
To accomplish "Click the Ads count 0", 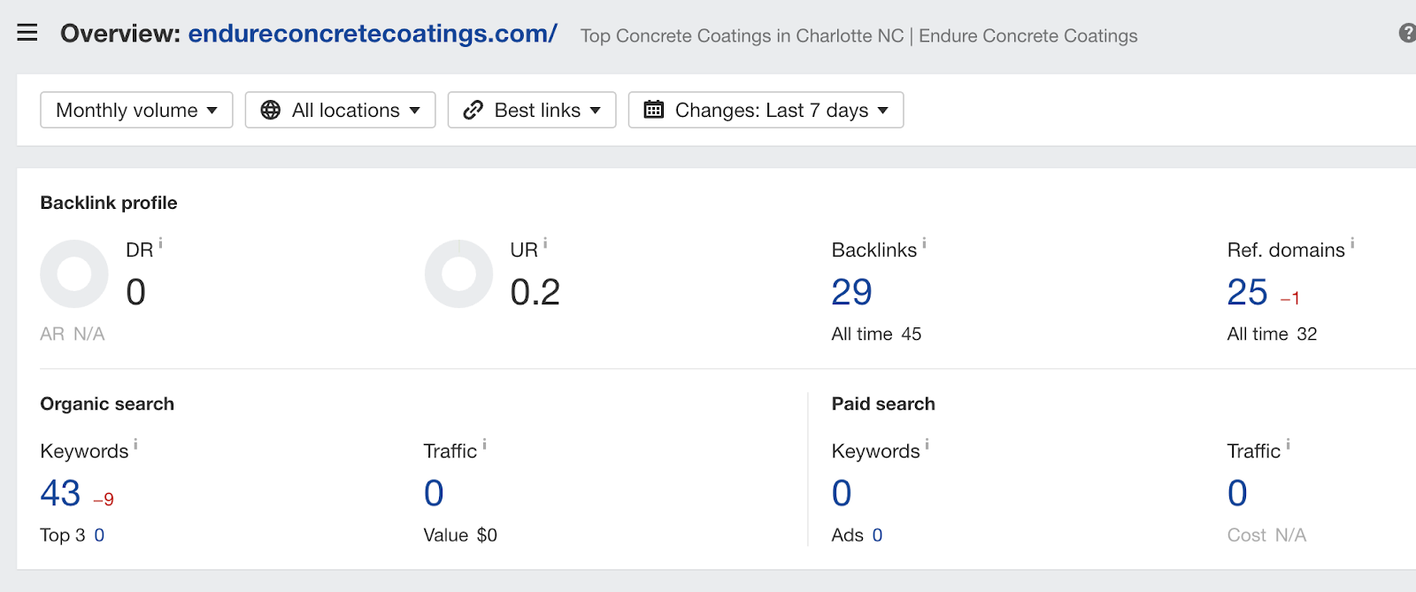I will pyautogui.click(x=877, y=535).
